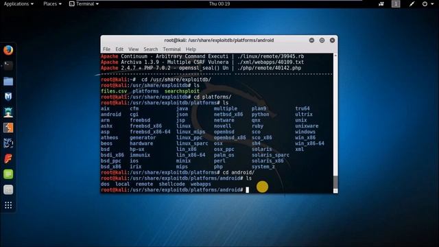
Task: Click the 'python' directory name
Action: click(x=261, y=115)
